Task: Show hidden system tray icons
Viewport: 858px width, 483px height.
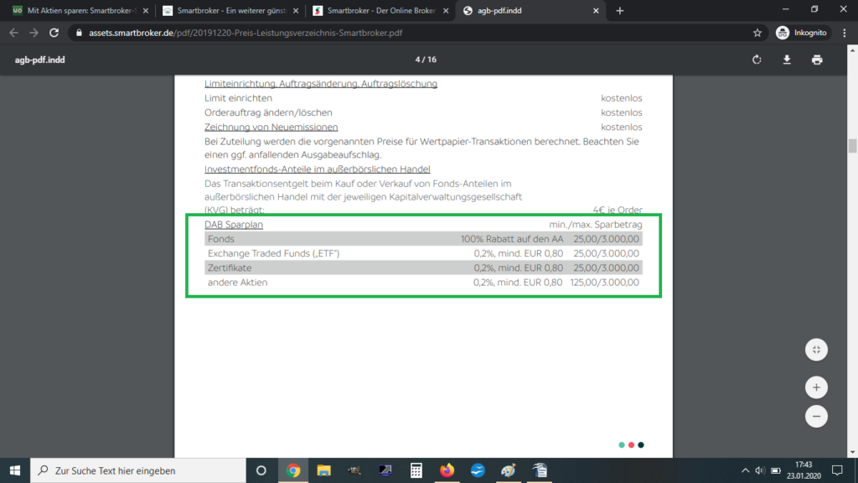Action: pos(745,470)
